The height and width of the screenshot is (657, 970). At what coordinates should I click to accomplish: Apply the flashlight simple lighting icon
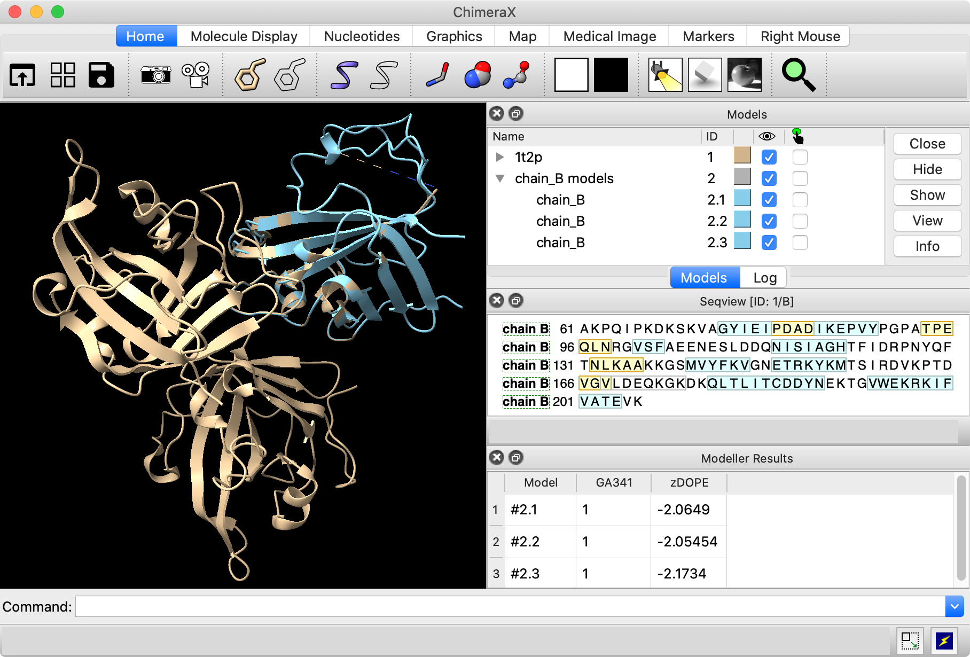pos(665,75)
